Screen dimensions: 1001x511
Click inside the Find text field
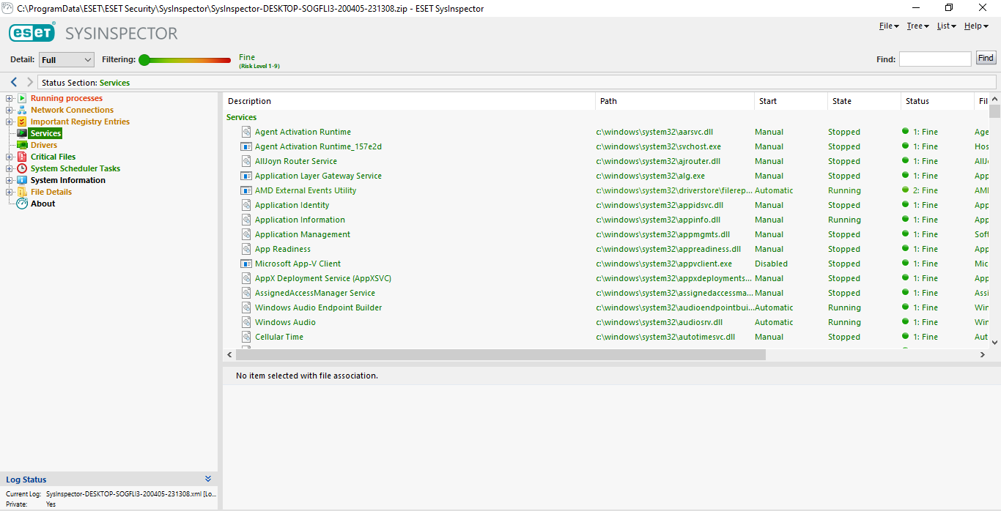(x=935, y=59)
